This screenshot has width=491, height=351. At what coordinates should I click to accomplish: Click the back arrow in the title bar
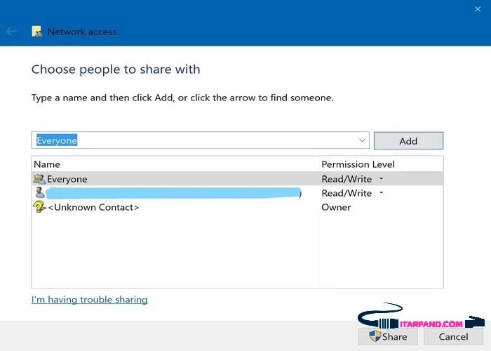tap(11, 32)
